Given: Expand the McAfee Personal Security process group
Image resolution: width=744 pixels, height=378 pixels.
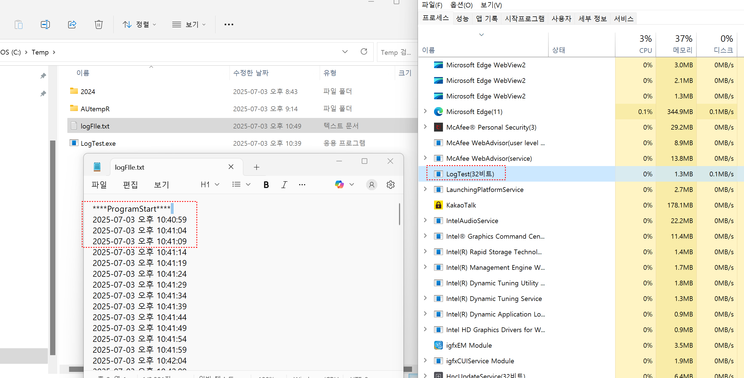Looking at the screenshot, I should click(425, 127).
